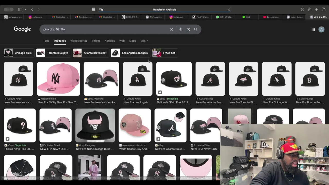Click the New Era Toronto Blue caption
The image size is (329, 185).
click(243, 102)
